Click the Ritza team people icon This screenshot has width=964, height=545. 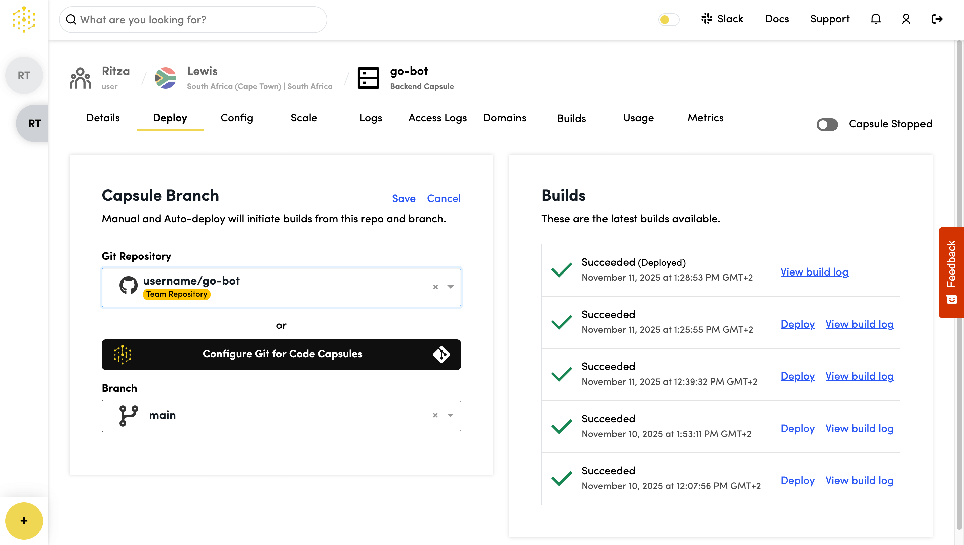click(80, 78)
